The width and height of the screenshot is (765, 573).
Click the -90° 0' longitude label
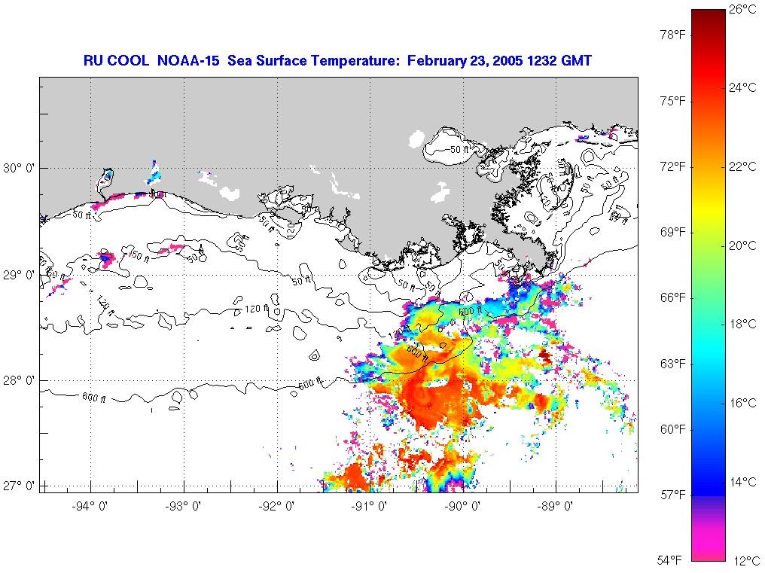pos(462,506)
